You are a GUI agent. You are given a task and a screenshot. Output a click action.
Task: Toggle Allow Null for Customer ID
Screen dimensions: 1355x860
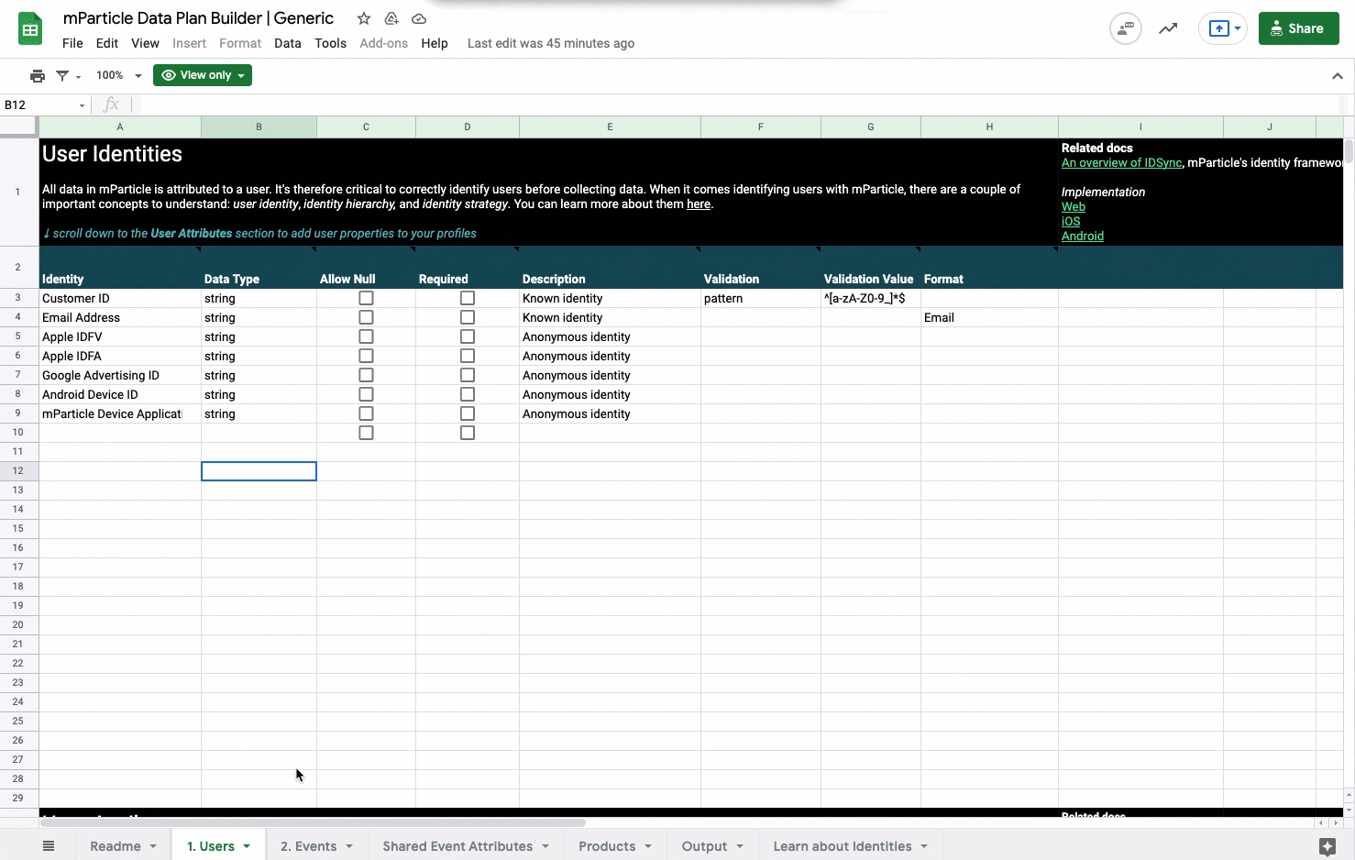(366, 298)
